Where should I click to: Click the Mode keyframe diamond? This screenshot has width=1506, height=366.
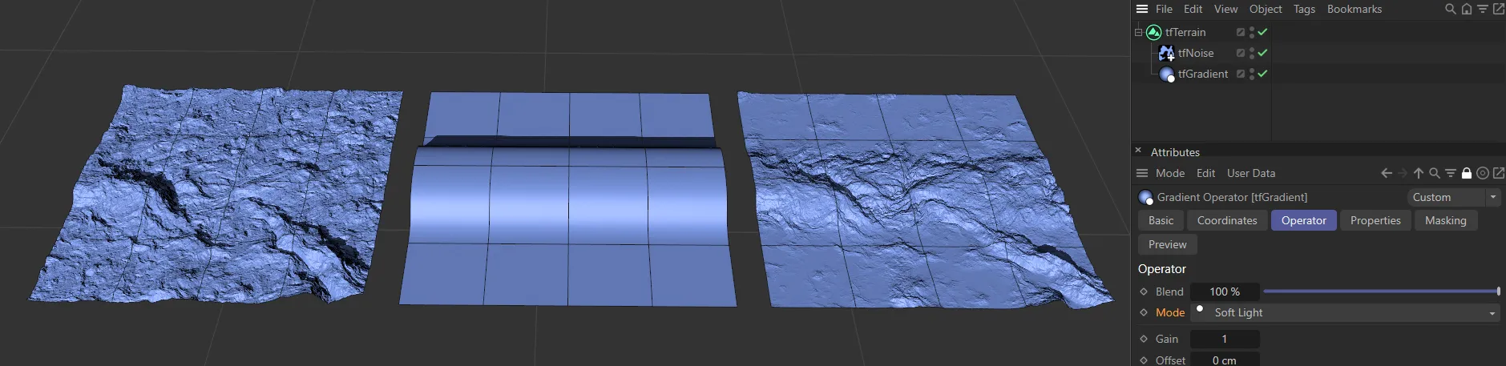click(x=1144, y=312)
